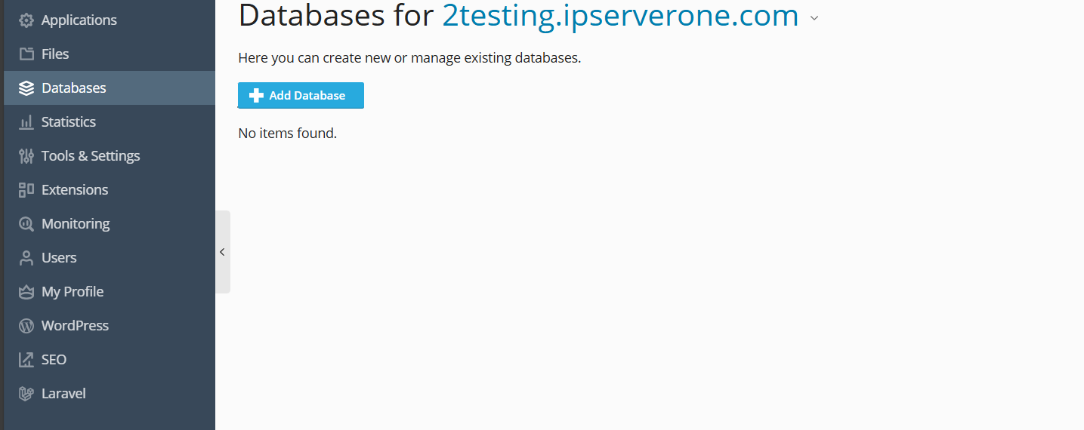The width and height of the screenshot is (1084, 430).
Task: Open the Statistics menu item
Action: point(69,122)
